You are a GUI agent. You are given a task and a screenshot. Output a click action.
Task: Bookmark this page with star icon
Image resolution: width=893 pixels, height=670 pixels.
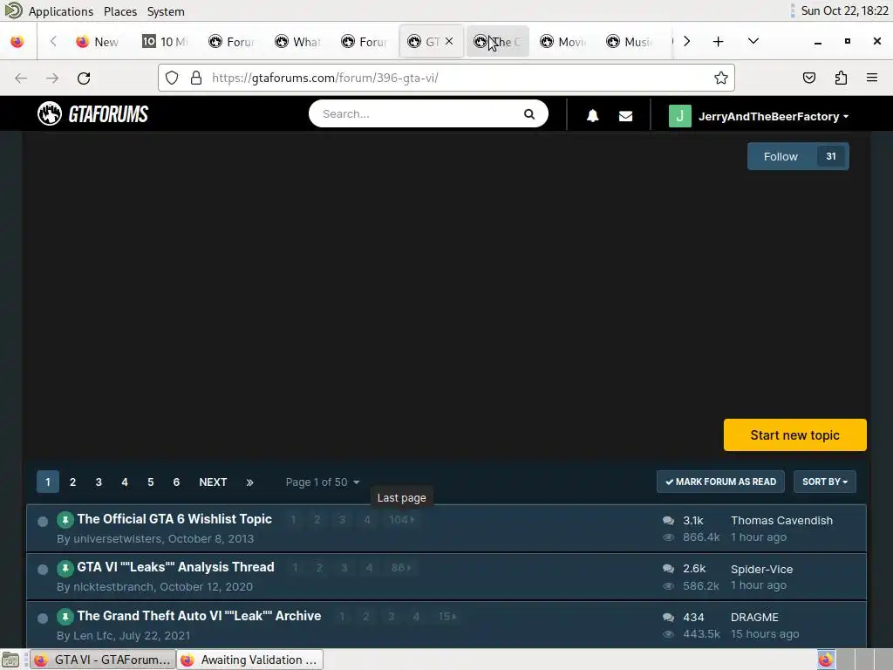tap(720, 78)
